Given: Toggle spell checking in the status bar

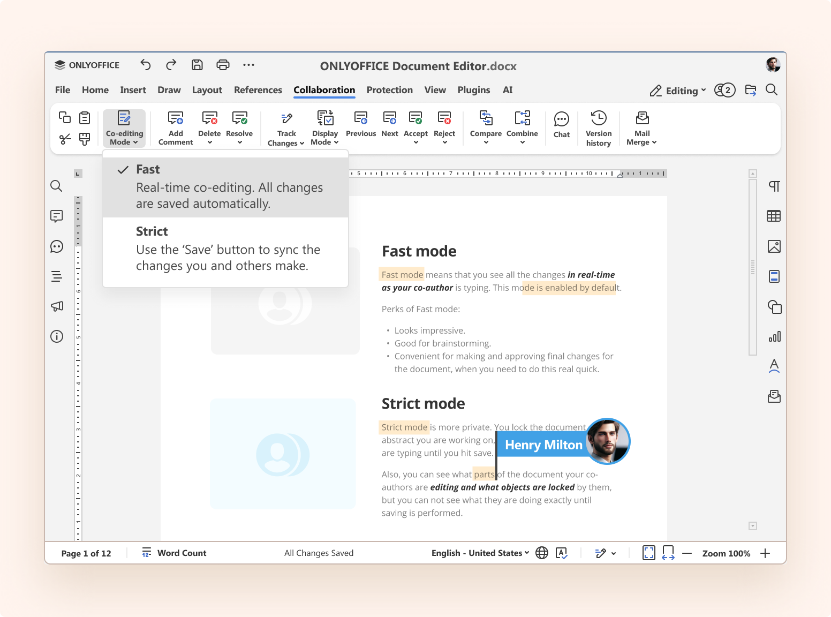Looking at the screenshot, I should pos(562,553).
